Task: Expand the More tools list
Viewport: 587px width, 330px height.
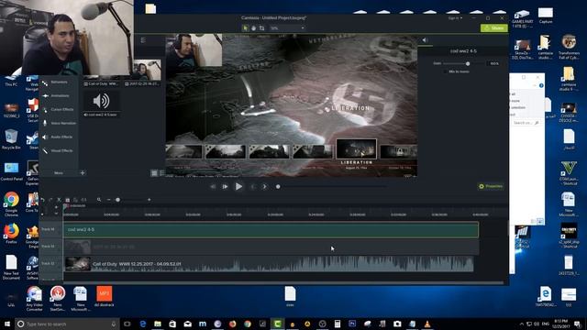Action: [59, 173]
